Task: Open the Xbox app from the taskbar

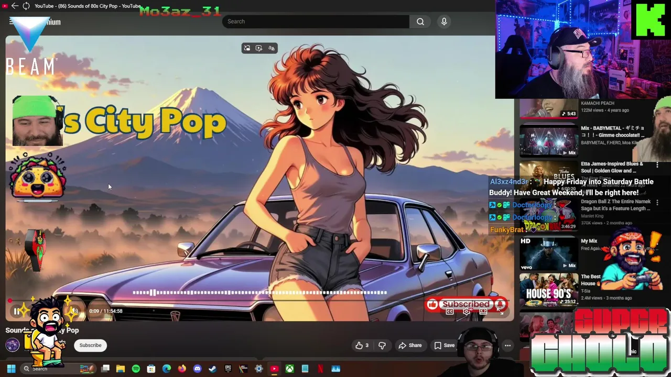Action: tap(289, 369)
